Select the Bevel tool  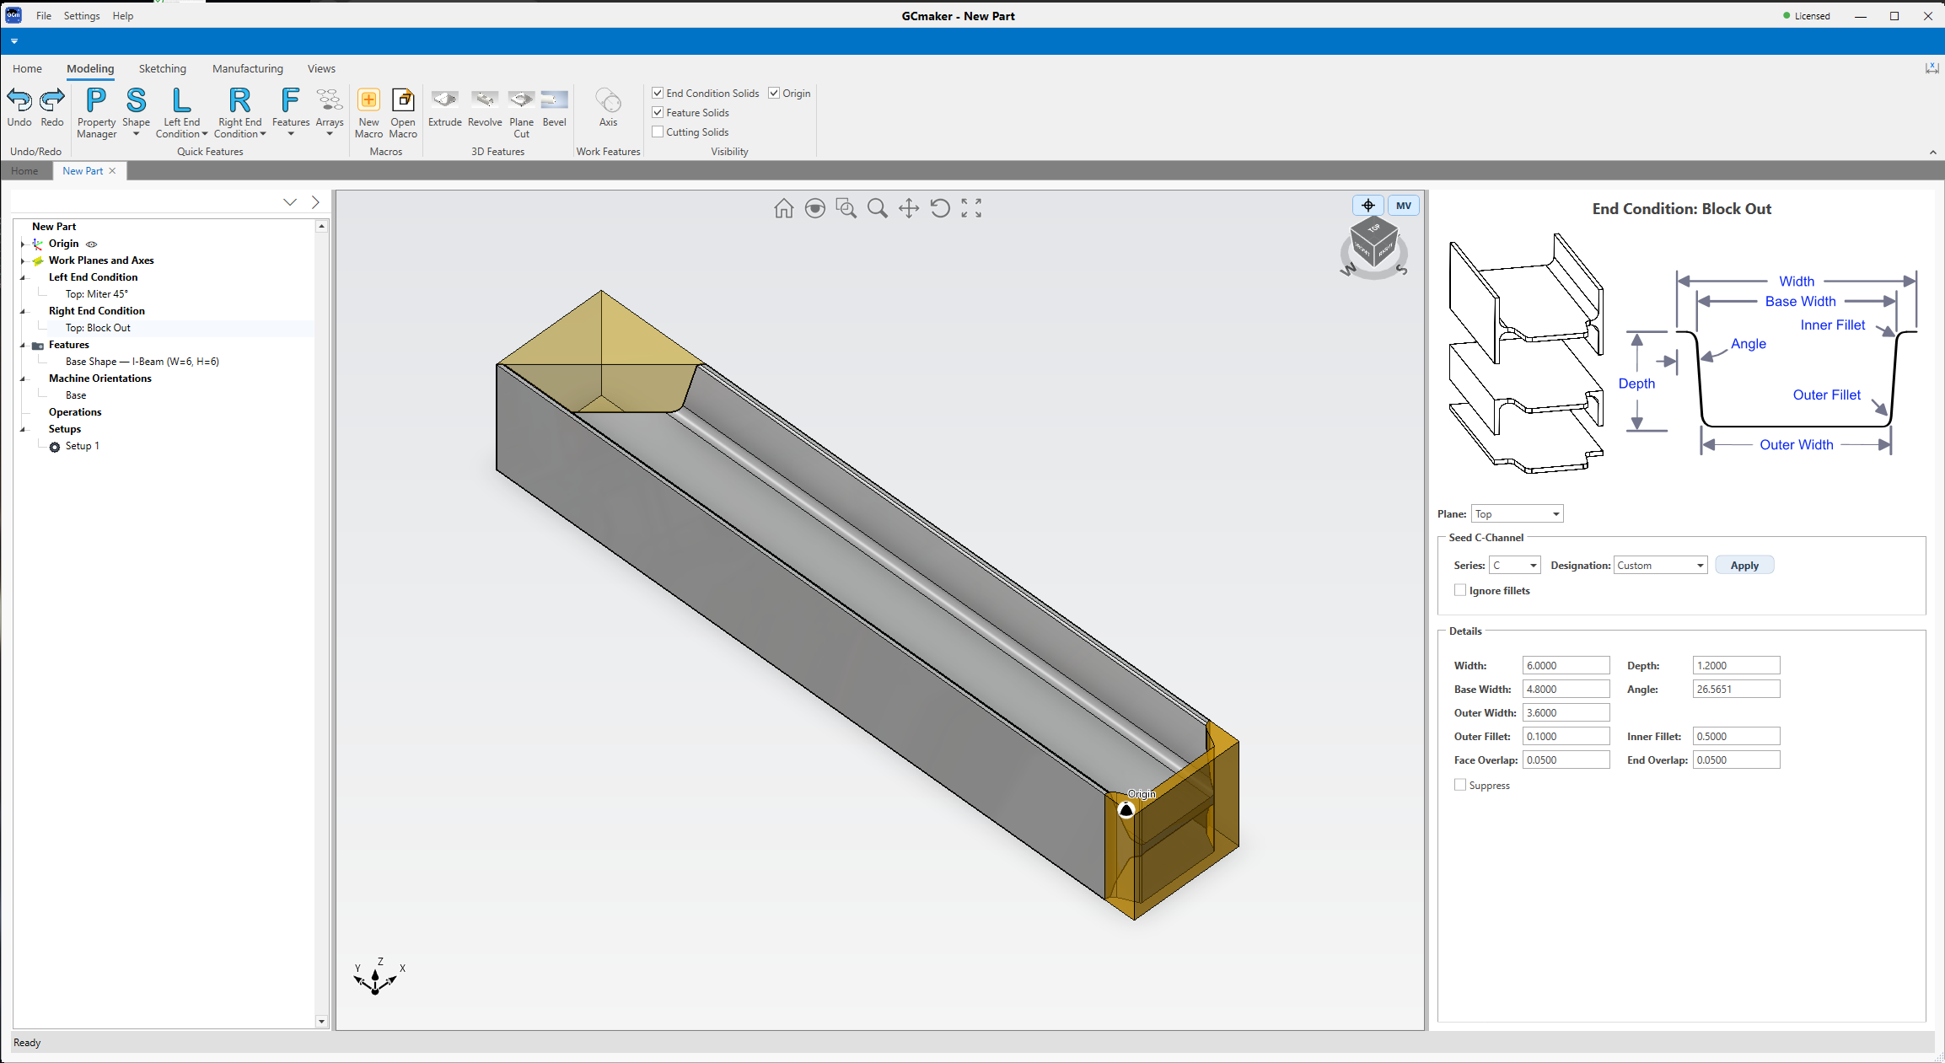point(554,107)
